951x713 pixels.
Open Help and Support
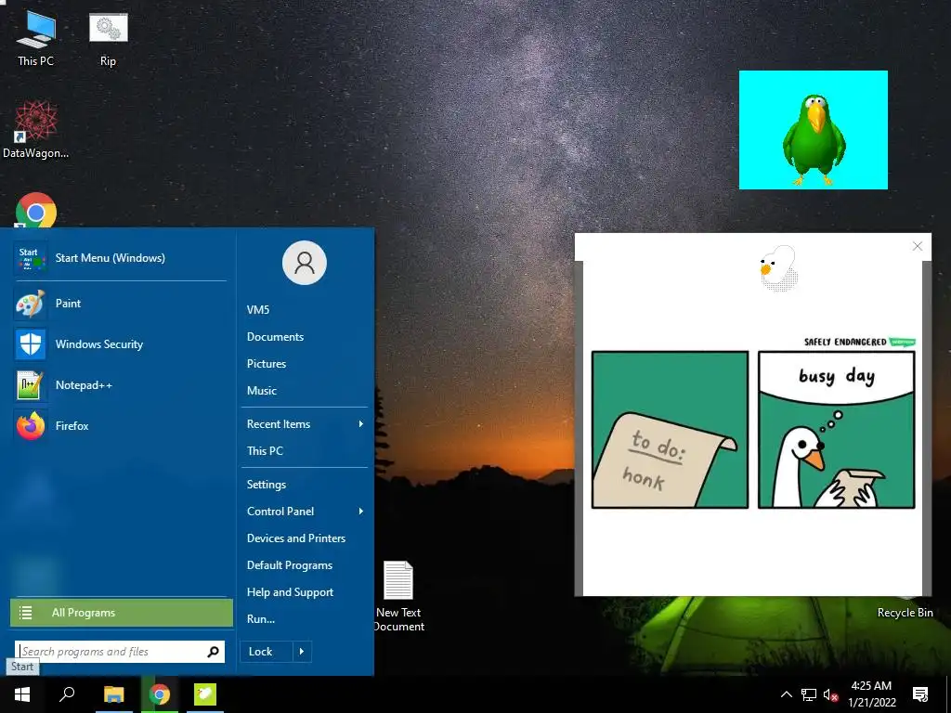(x=290, y=592)
